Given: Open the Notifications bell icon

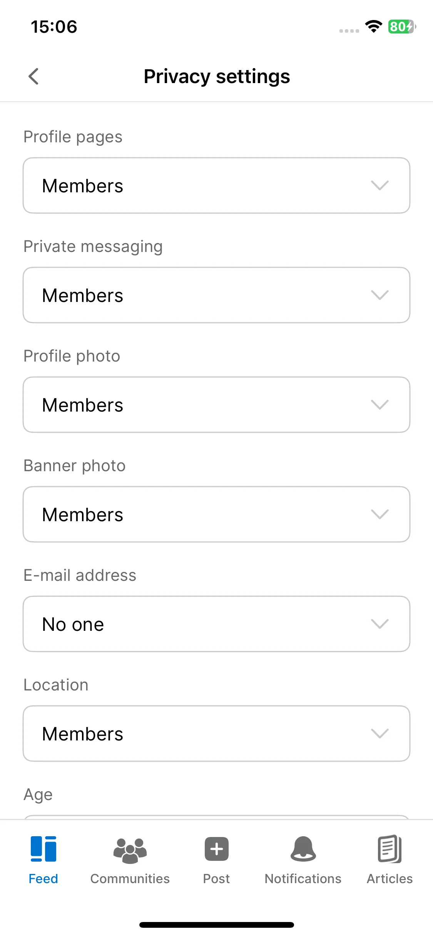Looking at the screenshot, I should [303, 849].
